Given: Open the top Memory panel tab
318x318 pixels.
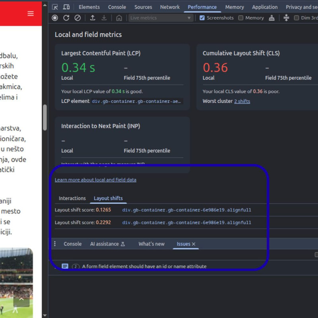Looking at the screenshot, I should pos(235,7).
